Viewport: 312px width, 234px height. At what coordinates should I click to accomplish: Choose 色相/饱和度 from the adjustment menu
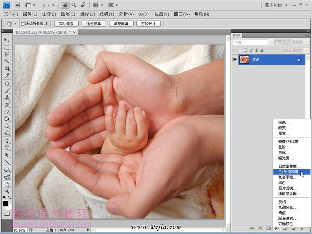[x=288, y=172]
